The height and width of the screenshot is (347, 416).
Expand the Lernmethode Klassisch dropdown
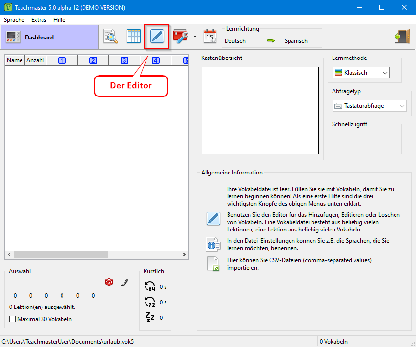tap(361, 73)
